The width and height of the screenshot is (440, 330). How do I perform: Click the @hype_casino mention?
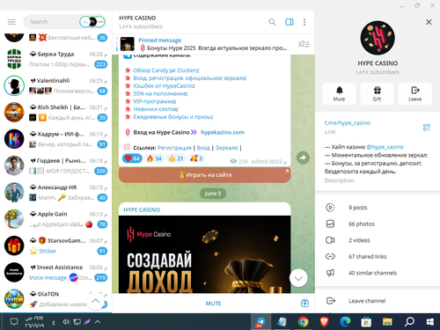(385, 147)
